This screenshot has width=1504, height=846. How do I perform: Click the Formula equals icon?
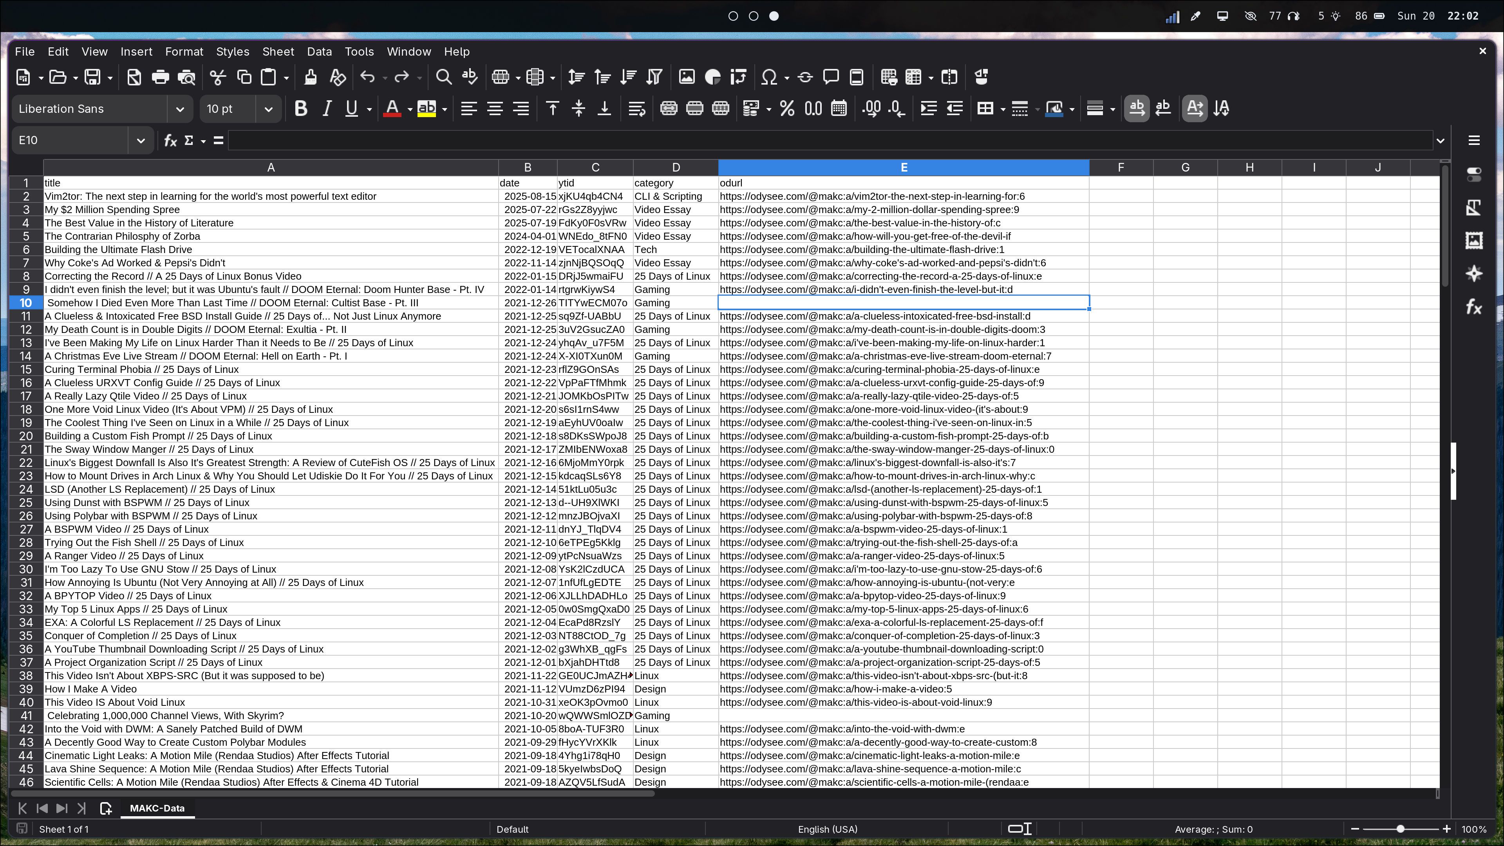[x=219, y=140]
